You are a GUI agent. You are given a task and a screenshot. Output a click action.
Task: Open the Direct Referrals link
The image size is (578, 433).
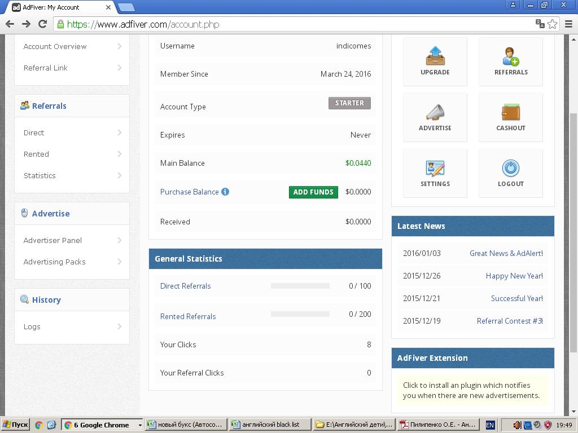pos(185,286)
